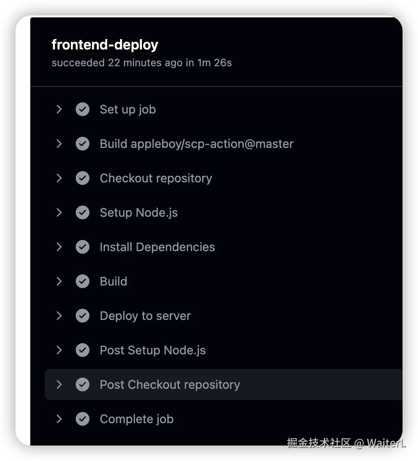The image size is (418, 461).
Task: Click success check icon beside Install Dependencies
Action: (x=83, y=247)
